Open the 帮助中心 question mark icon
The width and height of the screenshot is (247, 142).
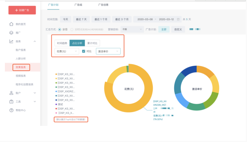[x=11, y=110]
